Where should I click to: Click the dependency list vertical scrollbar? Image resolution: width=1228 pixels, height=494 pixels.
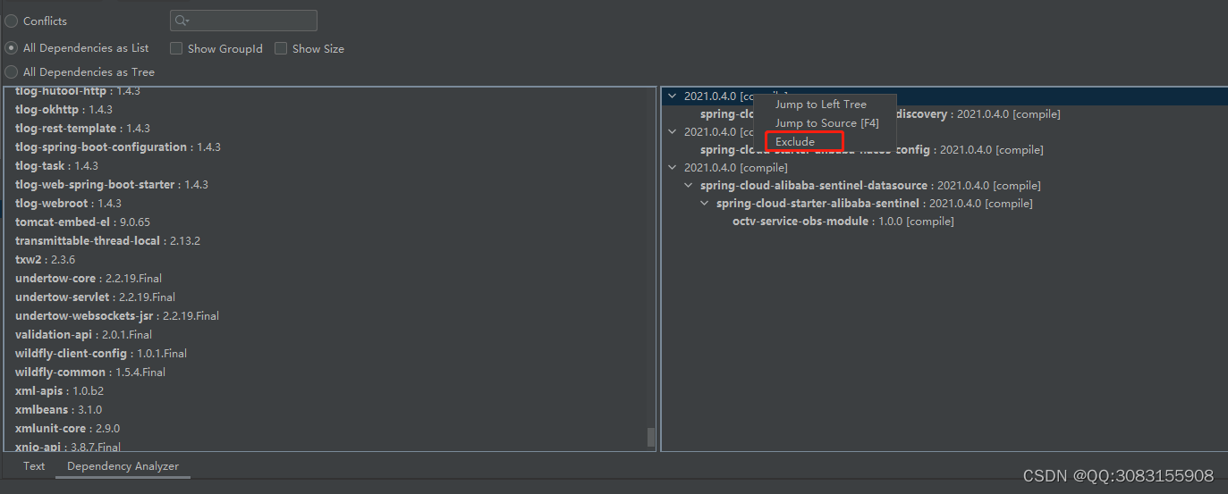pyautogui.click(x=651, y=437)
